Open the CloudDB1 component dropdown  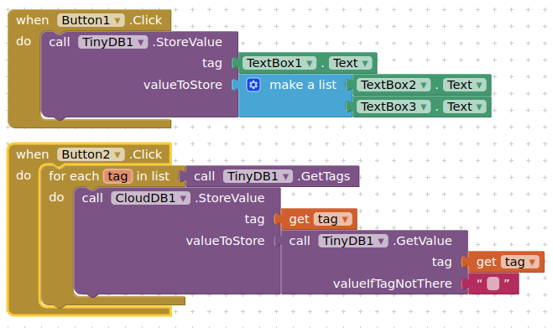(150, 198)
